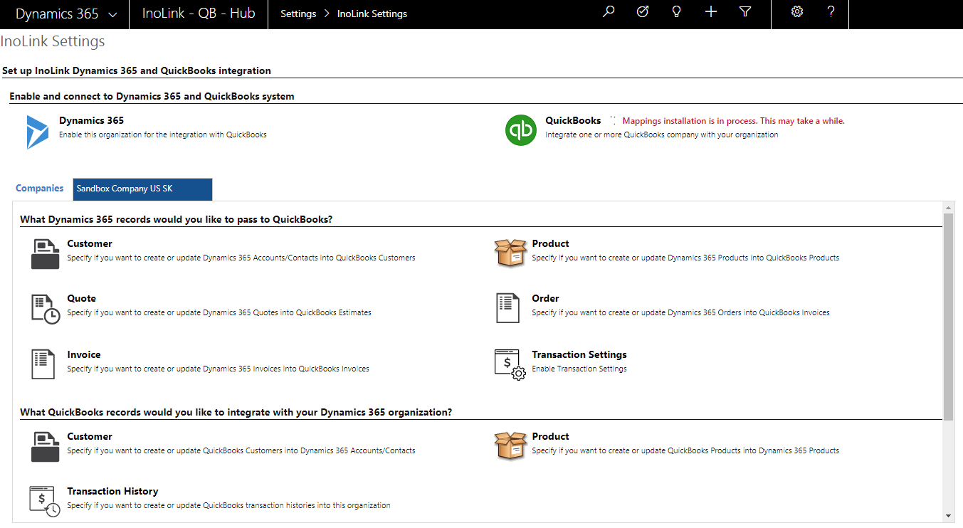Click the 'Mappings installation is in process' message
Viewport: 963px width, 528px height.
click(734, 121)
